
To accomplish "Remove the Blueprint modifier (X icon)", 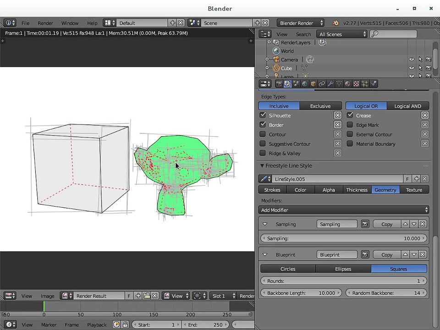I will point(423,254).
